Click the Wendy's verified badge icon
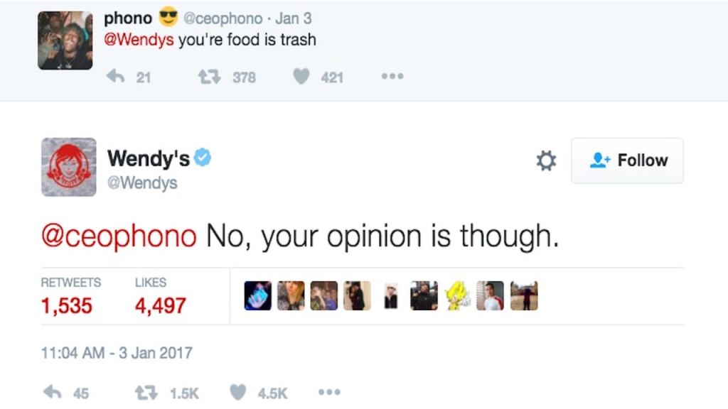The width and height of the screenshot is (728, 409). pos(203,158)
